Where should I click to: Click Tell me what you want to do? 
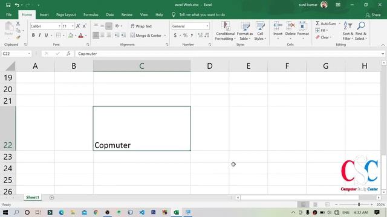(x=202, y=14)
